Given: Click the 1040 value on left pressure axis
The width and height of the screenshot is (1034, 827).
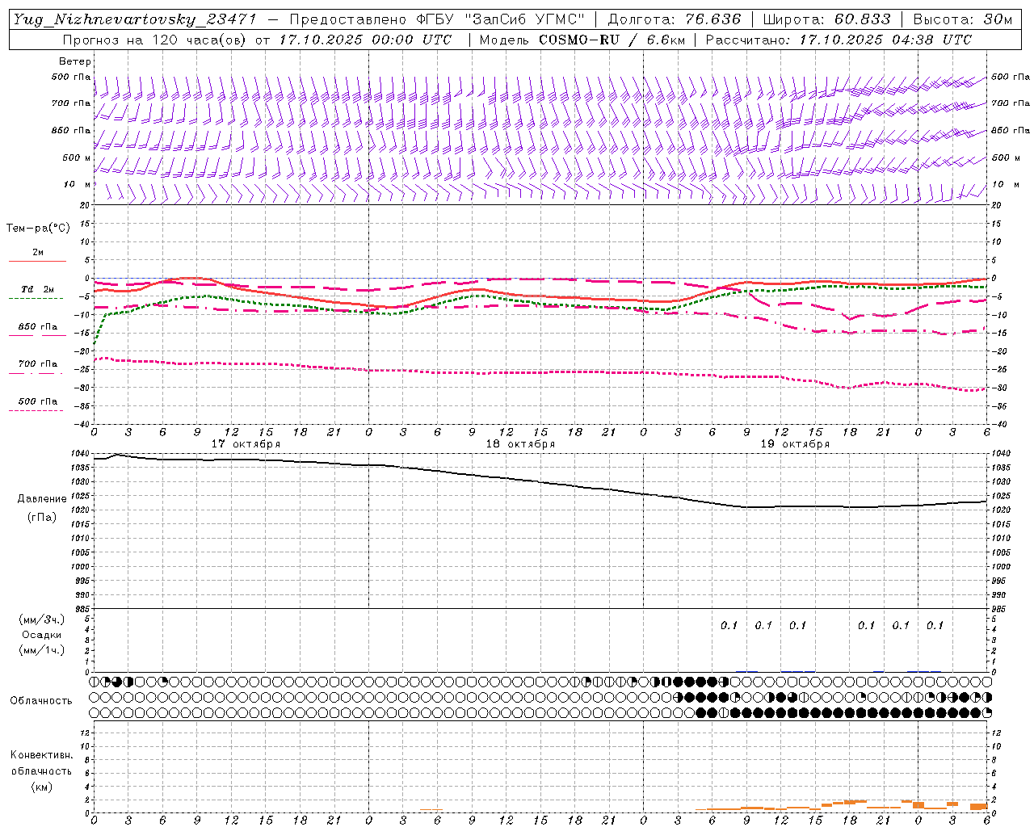Looking at the screenshot, I should point(81,453).
